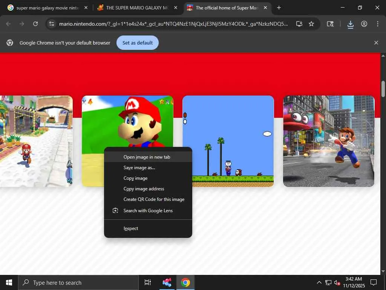Select 'Copy image address'
Image resolution: width=386 pixels, height=290 pixels.
click(148, 189)
